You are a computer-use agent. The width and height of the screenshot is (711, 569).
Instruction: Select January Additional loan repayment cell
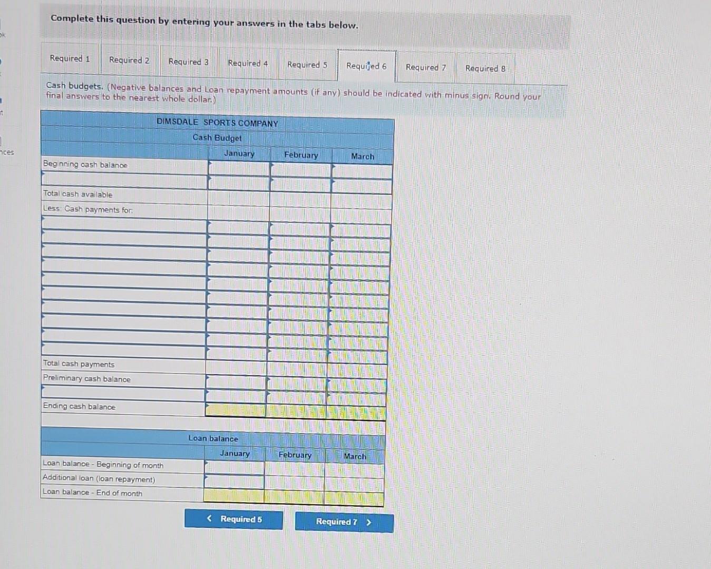235,481
